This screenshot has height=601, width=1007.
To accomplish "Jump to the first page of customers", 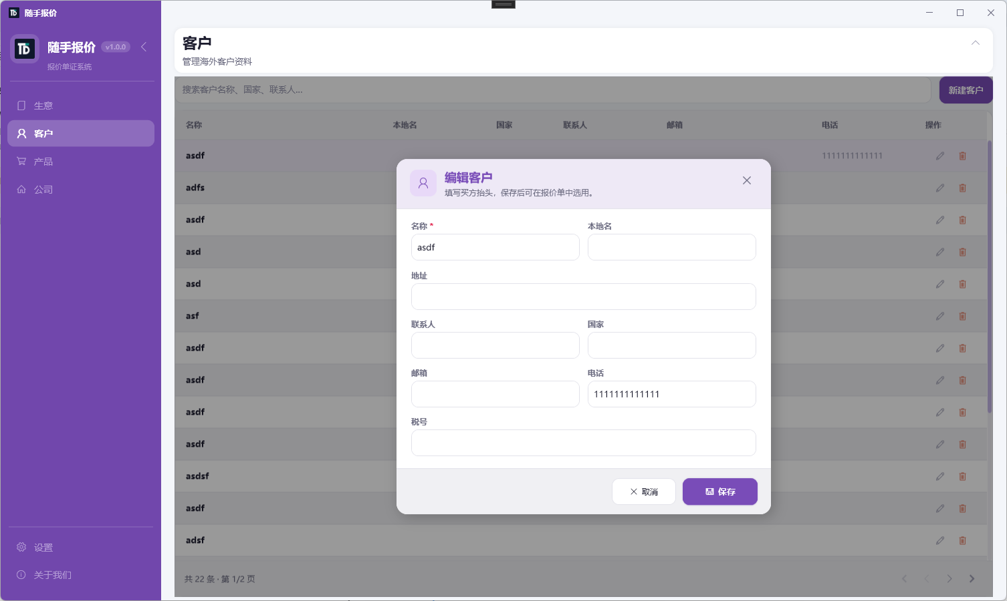I will [905, 578].
